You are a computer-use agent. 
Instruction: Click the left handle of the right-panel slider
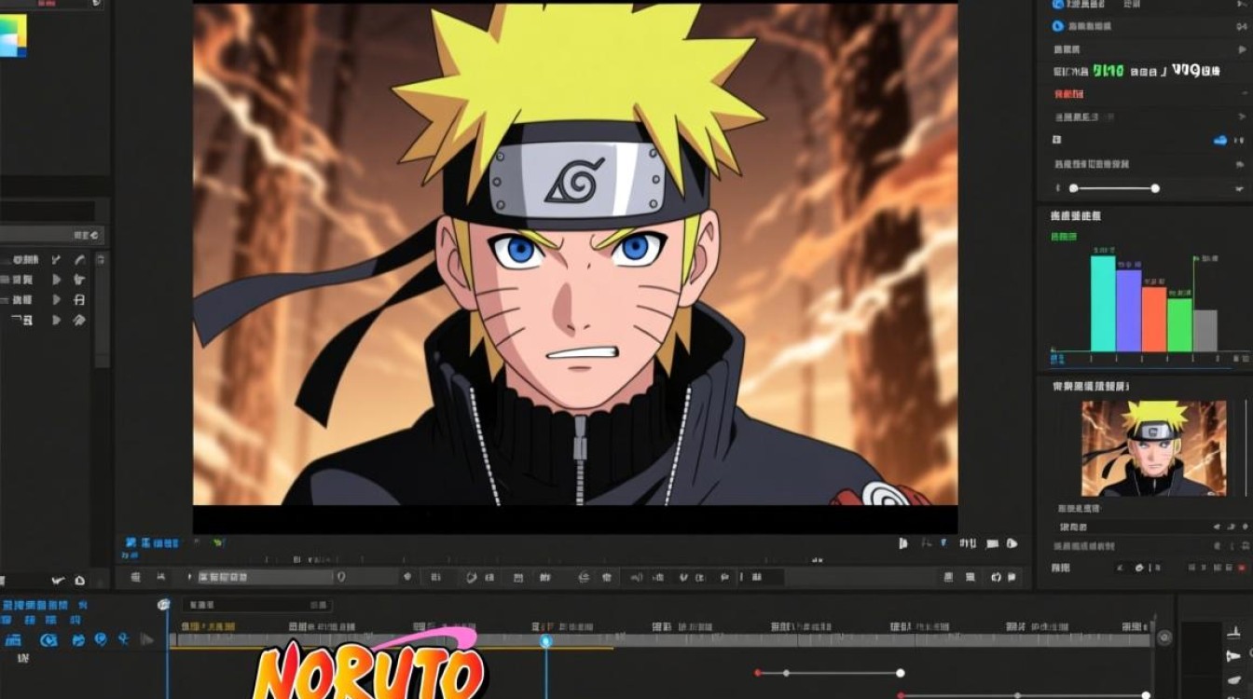(1074, 188)
